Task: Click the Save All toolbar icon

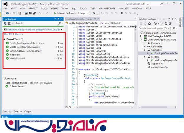Action: 34,13
